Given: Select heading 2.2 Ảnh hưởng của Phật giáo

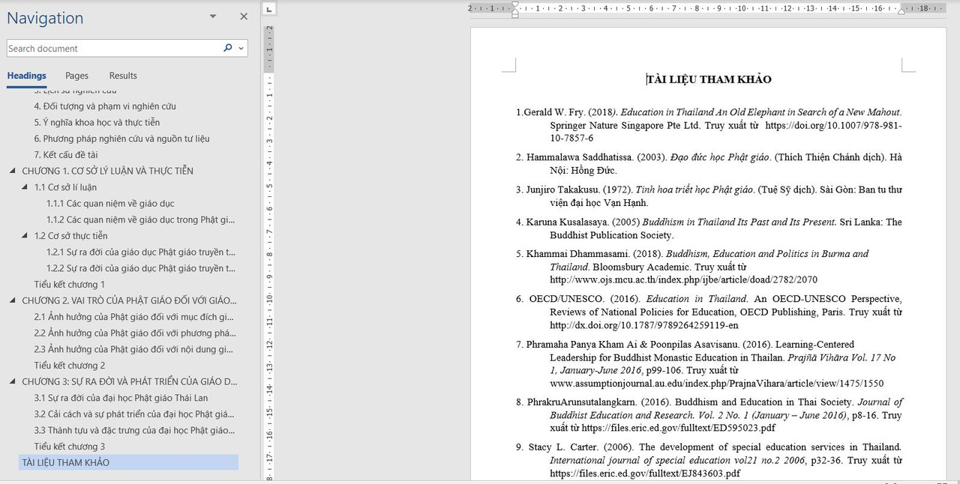Looking at the screenshot, I should click(134, 333).
